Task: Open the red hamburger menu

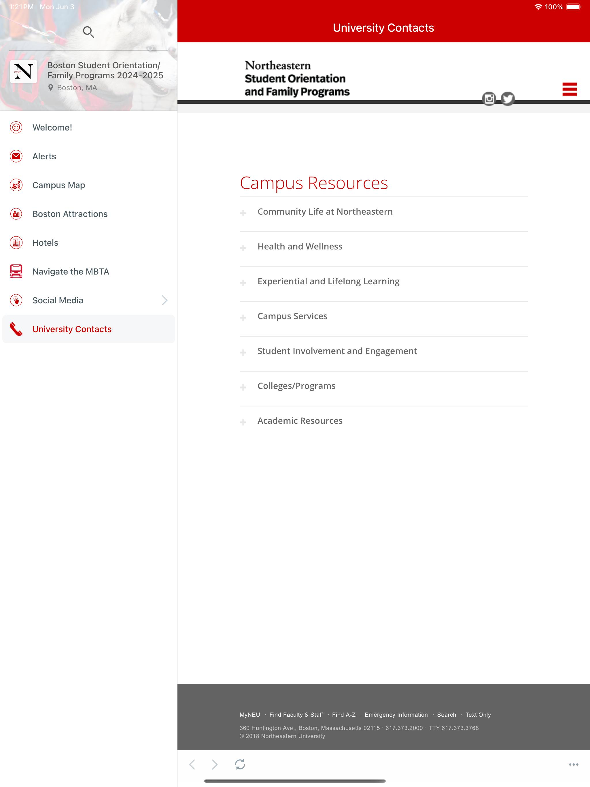Action: pyautogui.click(x=569, y=89)
